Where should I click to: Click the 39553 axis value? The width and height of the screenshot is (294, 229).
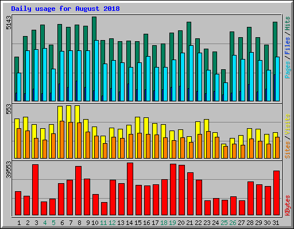point(9,169)
